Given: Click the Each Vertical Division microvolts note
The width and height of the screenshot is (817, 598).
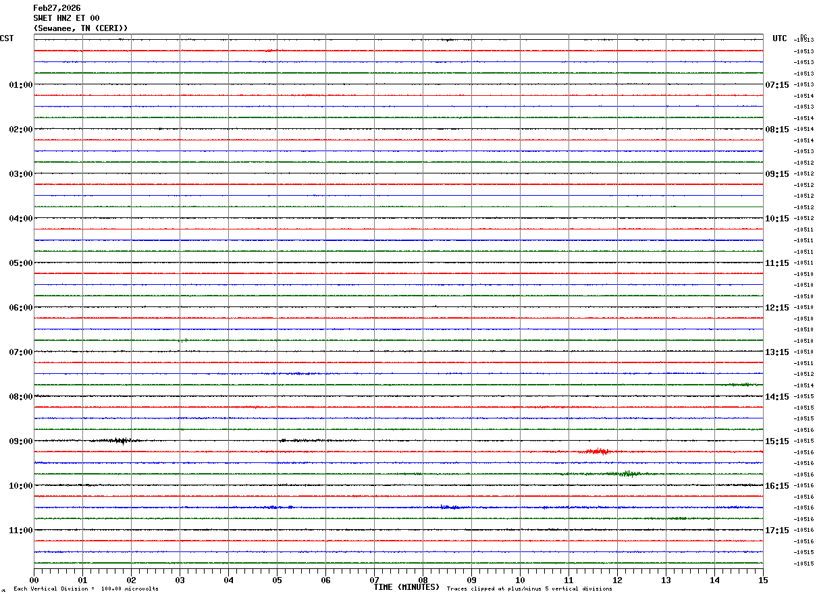Looking at the screenshot, I should pos(86,589).
